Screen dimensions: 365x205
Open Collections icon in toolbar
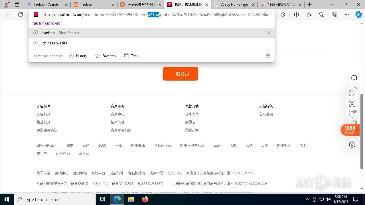(x=322, y=15)
